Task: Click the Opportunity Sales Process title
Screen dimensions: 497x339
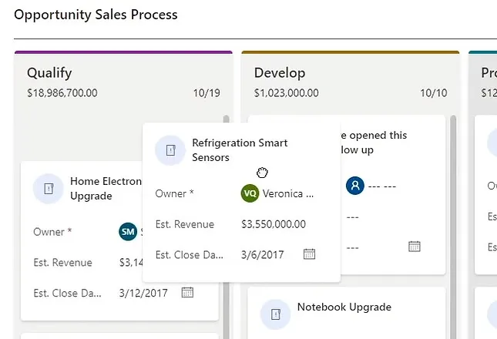Action: click(x=96, y=15)
